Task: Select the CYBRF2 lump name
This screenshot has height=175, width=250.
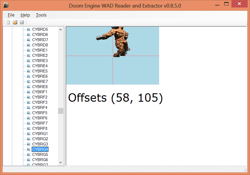Action: point(40,97)
